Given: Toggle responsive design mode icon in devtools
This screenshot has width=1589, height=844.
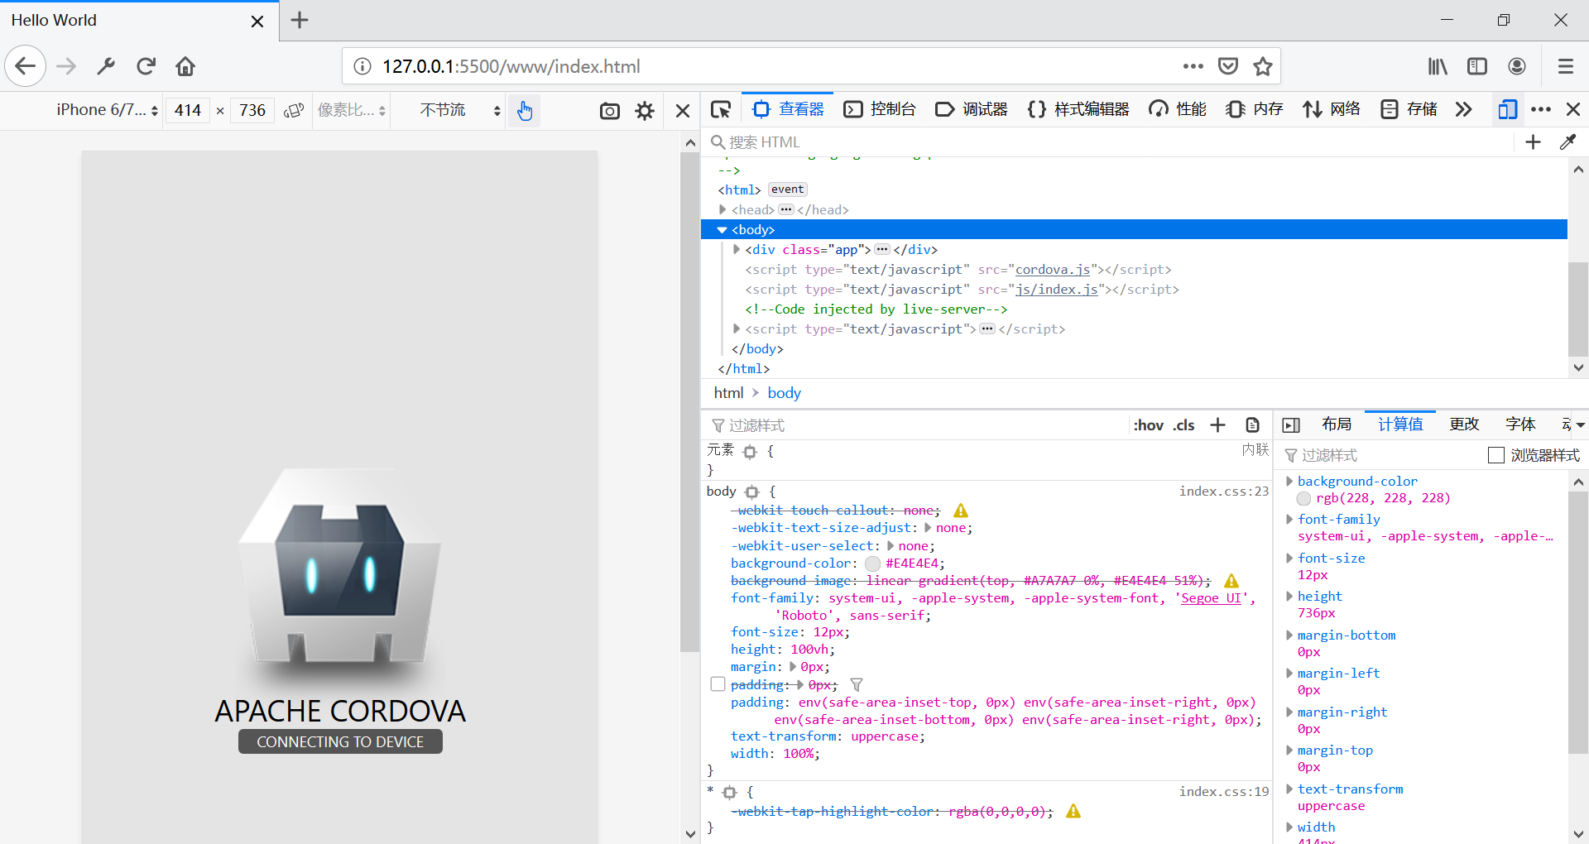Looking at the screenshot, I should click(x=1507, y=109).
